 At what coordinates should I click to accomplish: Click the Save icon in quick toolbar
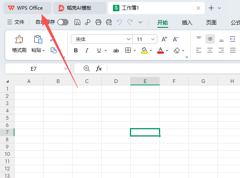coord(77,22)
